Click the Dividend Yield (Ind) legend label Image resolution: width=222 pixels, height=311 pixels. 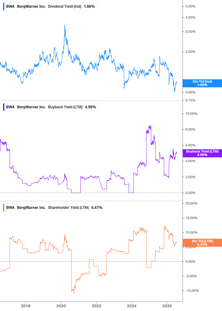coord(64,6)
